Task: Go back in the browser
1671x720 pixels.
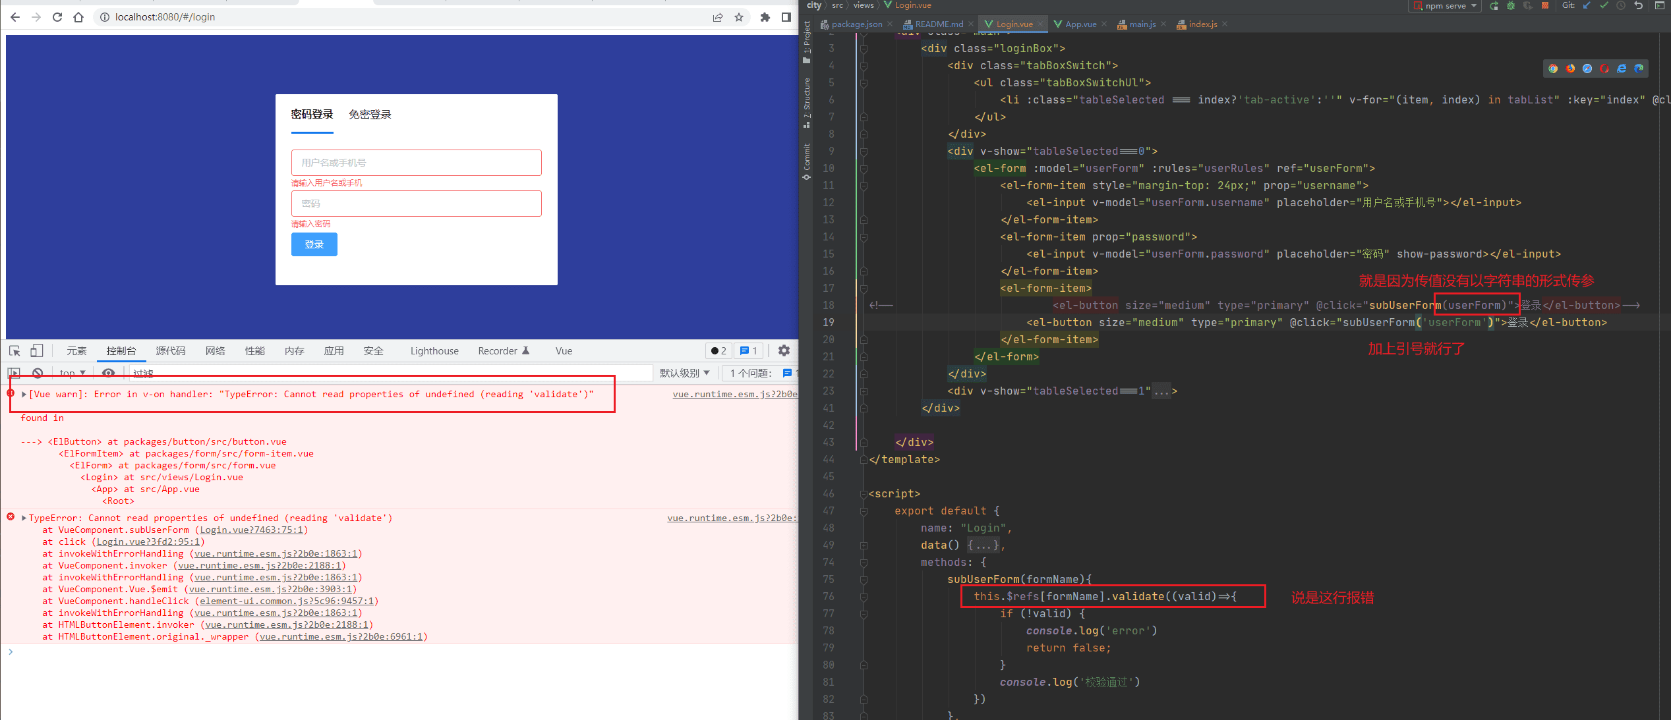Action: (x=15, y=17)
